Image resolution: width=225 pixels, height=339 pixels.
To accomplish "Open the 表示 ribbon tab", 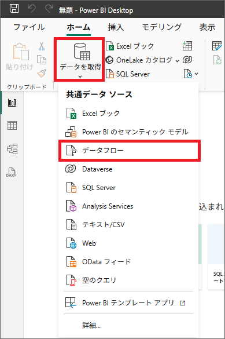I will [207, 27].
